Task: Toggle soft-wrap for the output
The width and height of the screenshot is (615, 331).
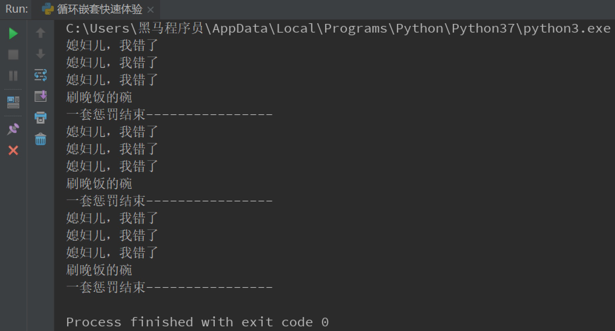Action: tap(41, 75)
